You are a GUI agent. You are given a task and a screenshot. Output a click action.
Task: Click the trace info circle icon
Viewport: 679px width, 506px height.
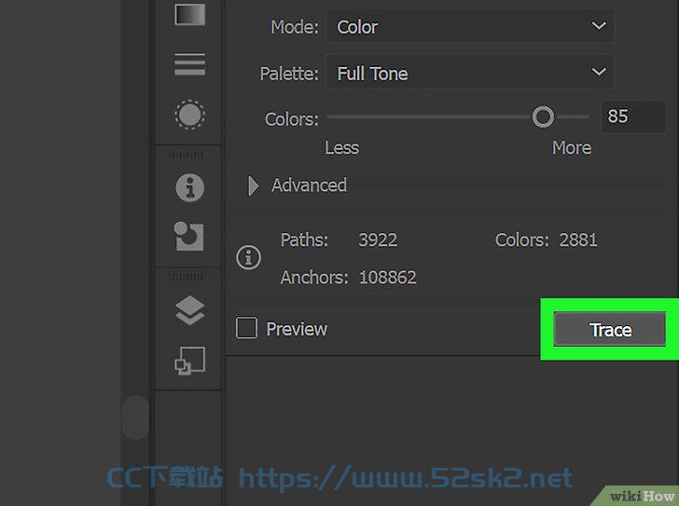(x=248, y=258)
